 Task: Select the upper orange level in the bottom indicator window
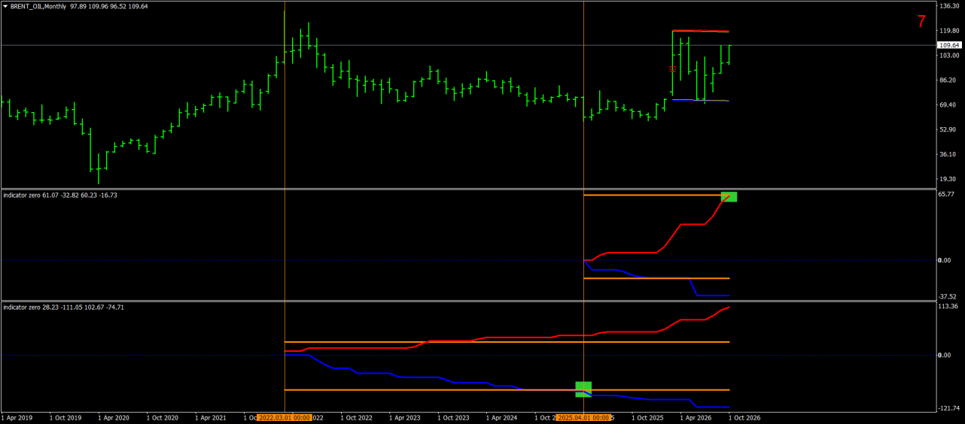[507, 342]
